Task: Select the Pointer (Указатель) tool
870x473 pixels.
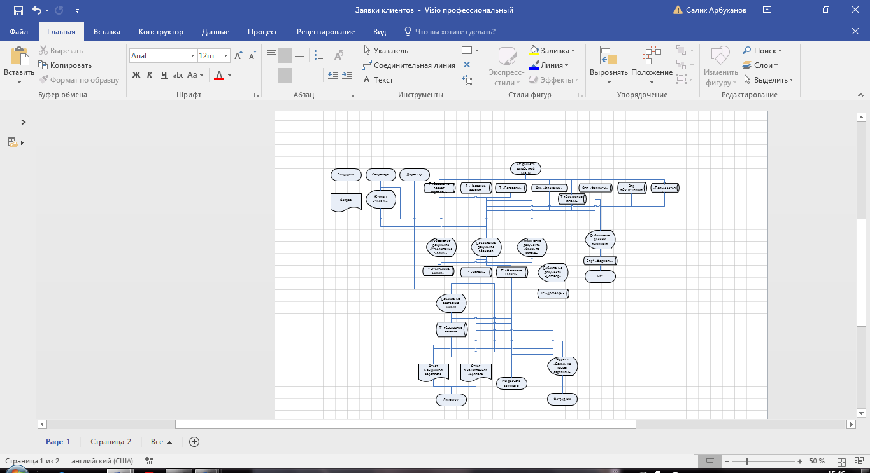Action: point(385,51)
